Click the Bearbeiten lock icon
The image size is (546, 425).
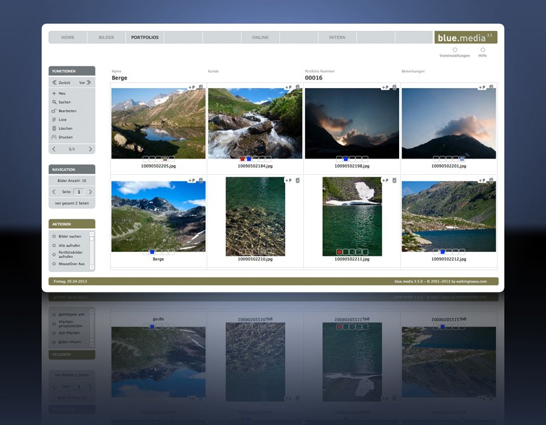(x=54, y=110)
